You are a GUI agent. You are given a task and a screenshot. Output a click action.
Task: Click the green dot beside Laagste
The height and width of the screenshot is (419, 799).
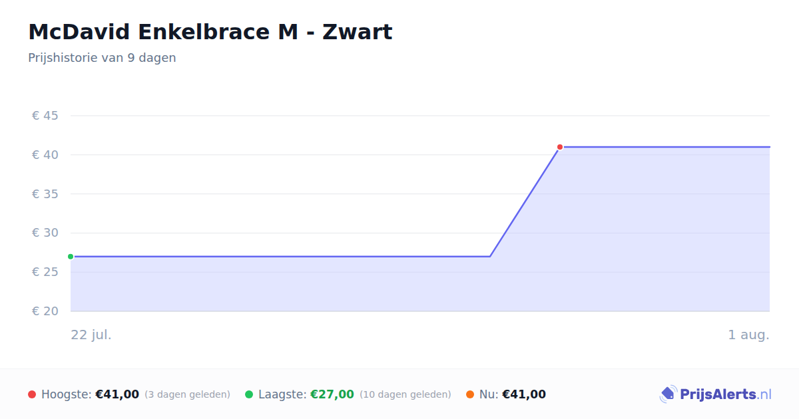tap(249, 394)
